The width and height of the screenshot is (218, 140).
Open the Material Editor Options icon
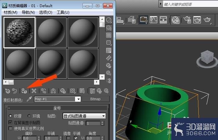tap(109, 65)
